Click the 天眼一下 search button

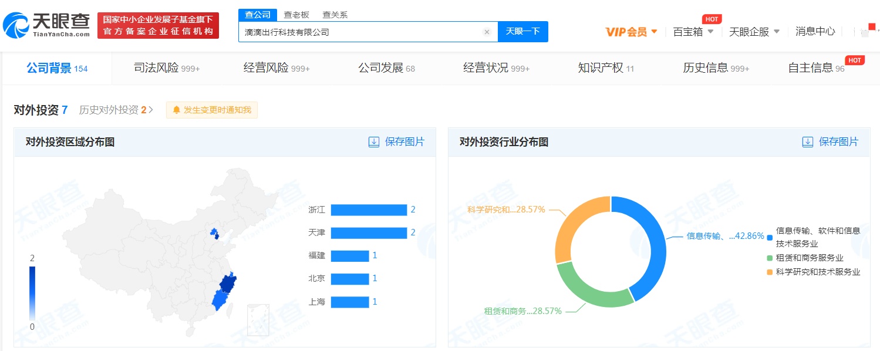click(523, 32)
